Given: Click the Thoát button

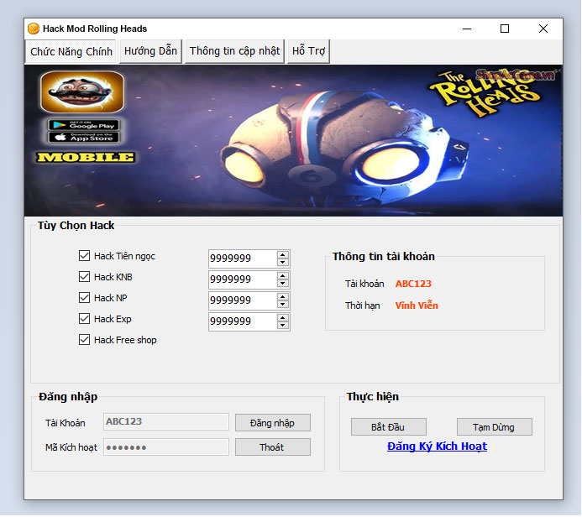Looking at the screenshot, I should point(272,446).
